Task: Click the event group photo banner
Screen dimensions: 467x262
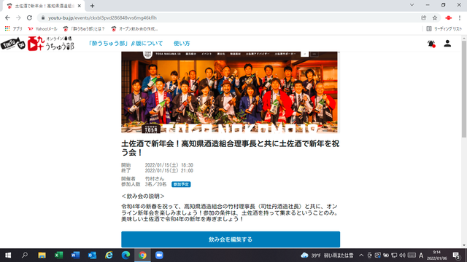Action: coord(229,92)
